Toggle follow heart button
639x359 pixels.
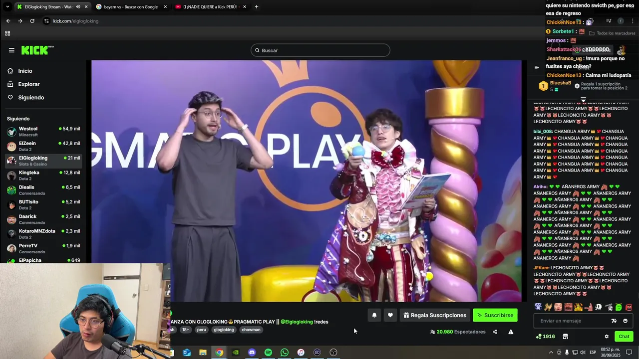(x=390, y=315)
